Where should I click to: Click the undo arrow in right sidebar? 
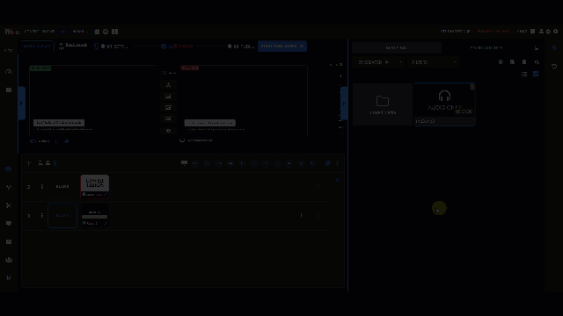click(554, 67)
